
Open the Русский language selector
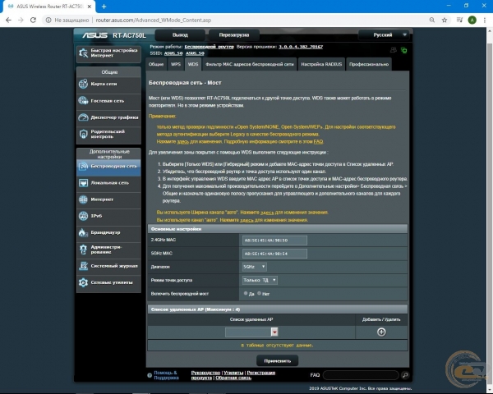pos(387,35)
